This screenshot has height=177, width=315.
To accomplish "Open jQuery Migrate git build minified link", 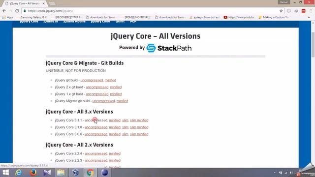I will coord(123,101).
